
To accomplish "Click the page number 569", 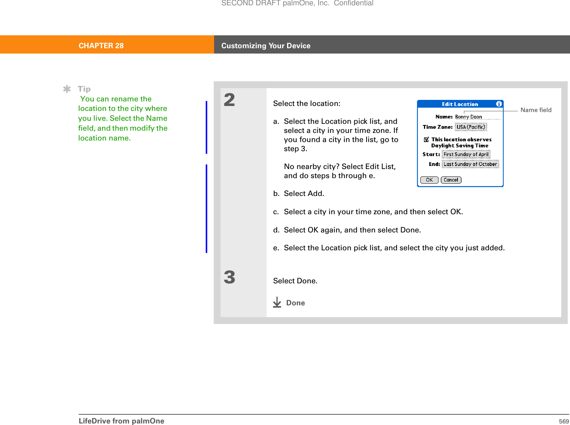I will coord(564,421).
